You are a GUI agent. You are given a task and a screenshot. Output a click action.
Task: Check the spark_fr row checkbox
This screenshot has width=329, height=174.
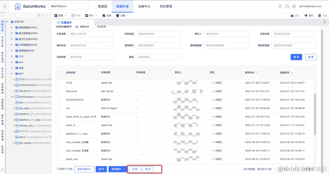point(59,125)
